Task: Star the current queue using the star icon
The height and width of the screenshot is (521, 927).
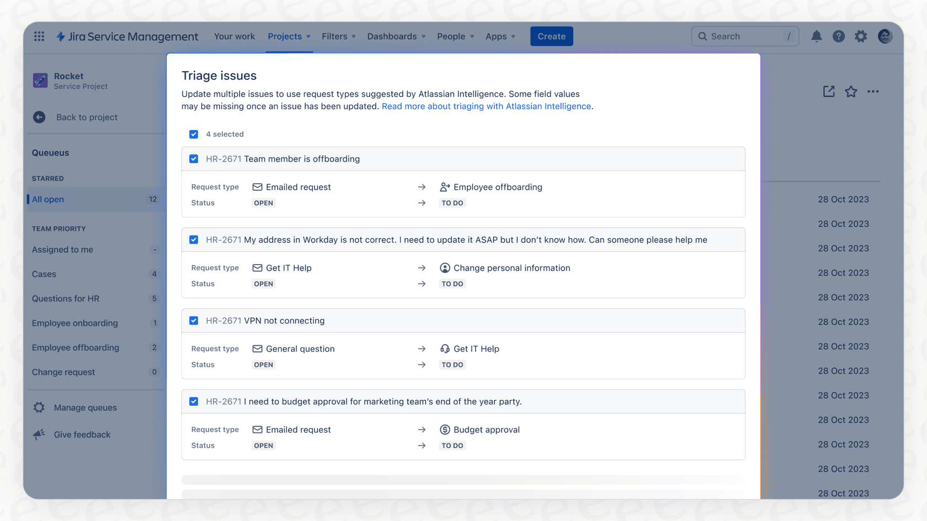Action: point(851,92)
